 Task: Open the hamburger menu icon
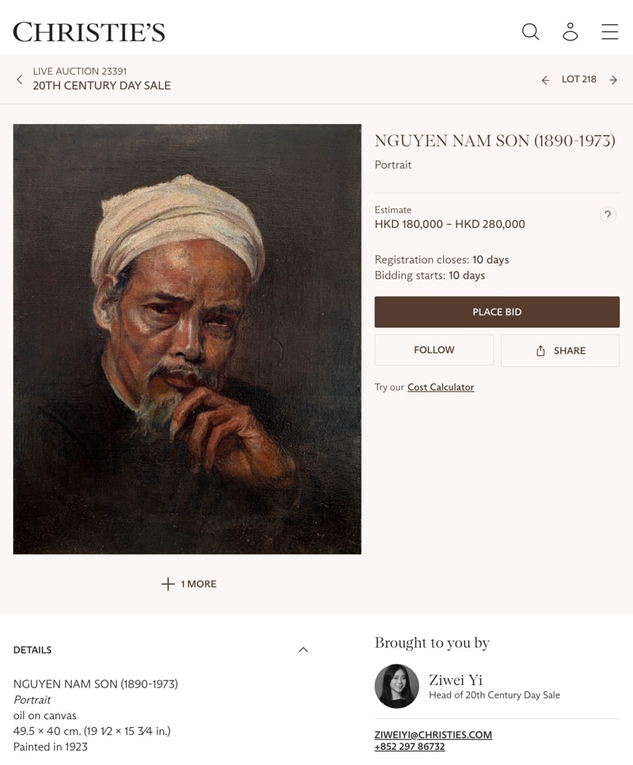click(x=609, y=32)
